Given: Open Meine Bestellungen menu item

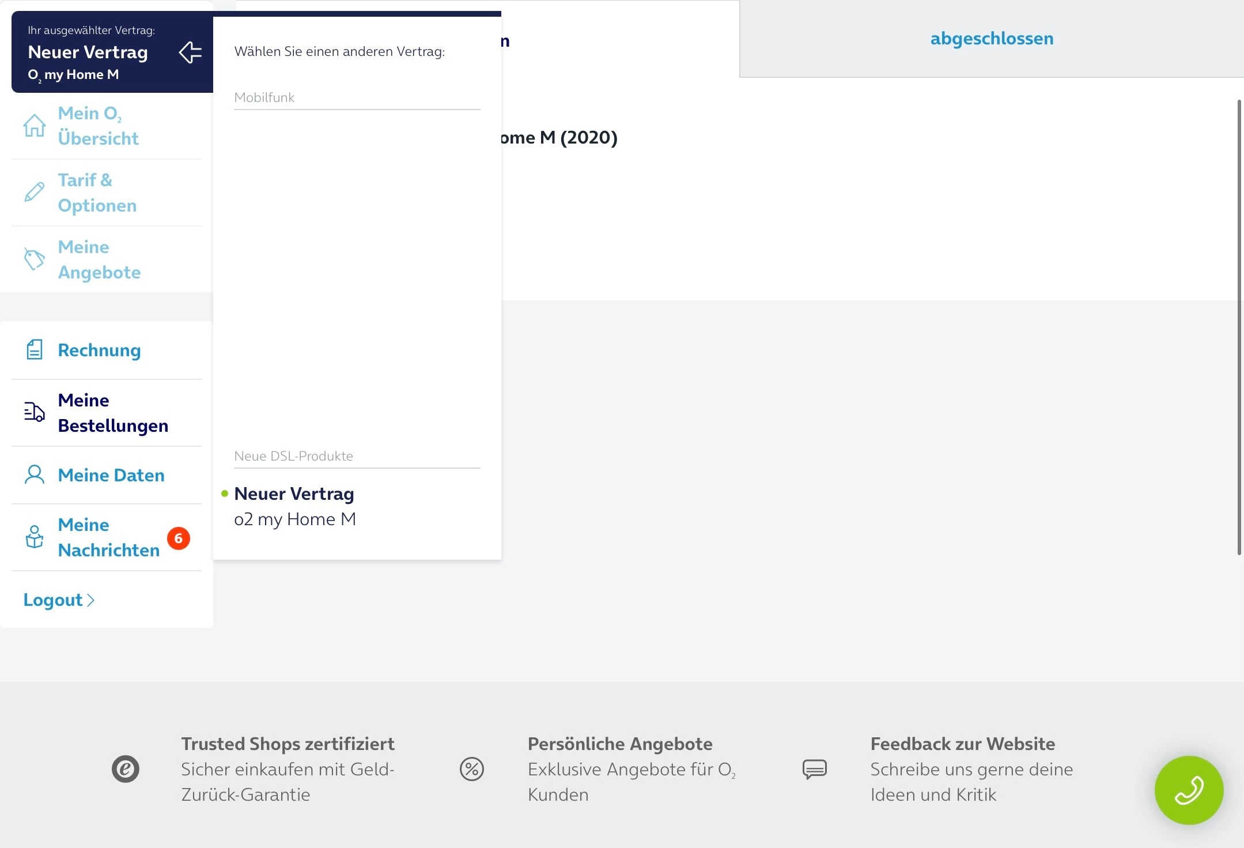Looking at the screenshot, I should [x=113, y=413].
